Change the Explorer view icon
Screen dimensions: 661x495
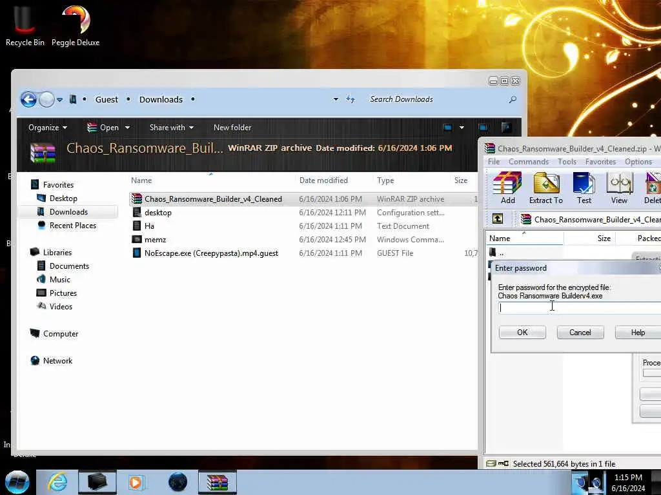(448, 128)
